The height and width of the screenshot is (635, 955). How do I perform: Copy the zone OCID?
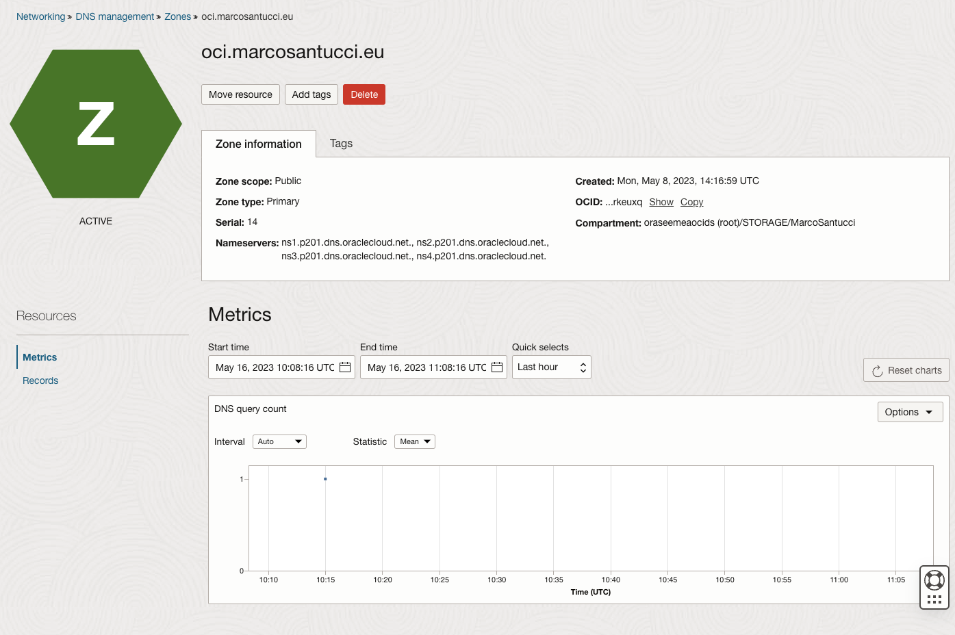coord(691,202)
